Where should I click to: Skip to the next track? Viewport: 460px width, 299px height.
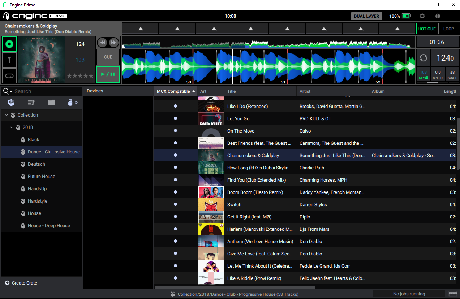(x=113, y=43)
